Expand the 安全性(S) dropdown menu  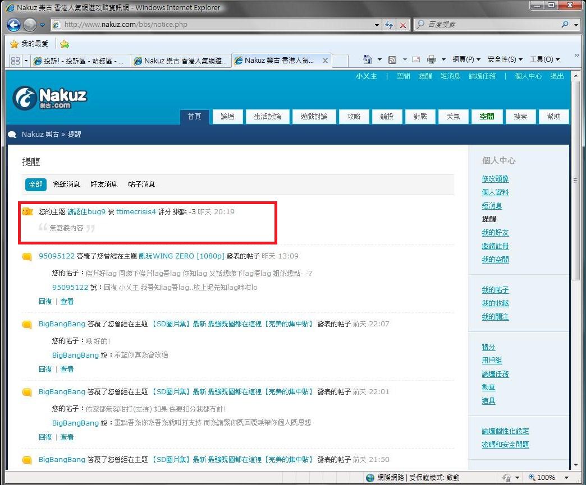[x=505, y=59]
